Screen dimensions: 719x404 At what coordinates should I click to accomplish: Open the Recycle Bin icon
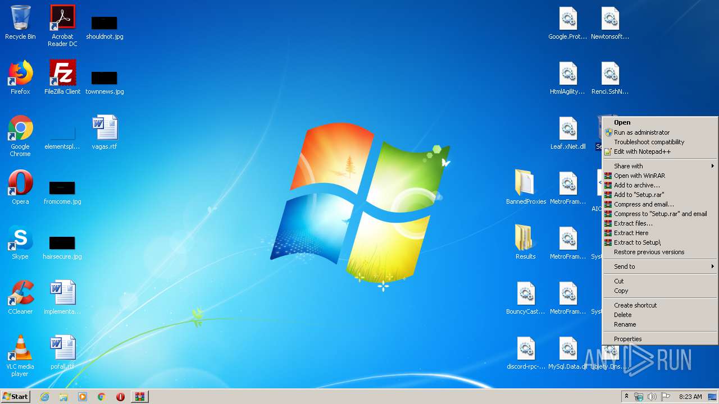pyautogui.click(x=20, y=22)
